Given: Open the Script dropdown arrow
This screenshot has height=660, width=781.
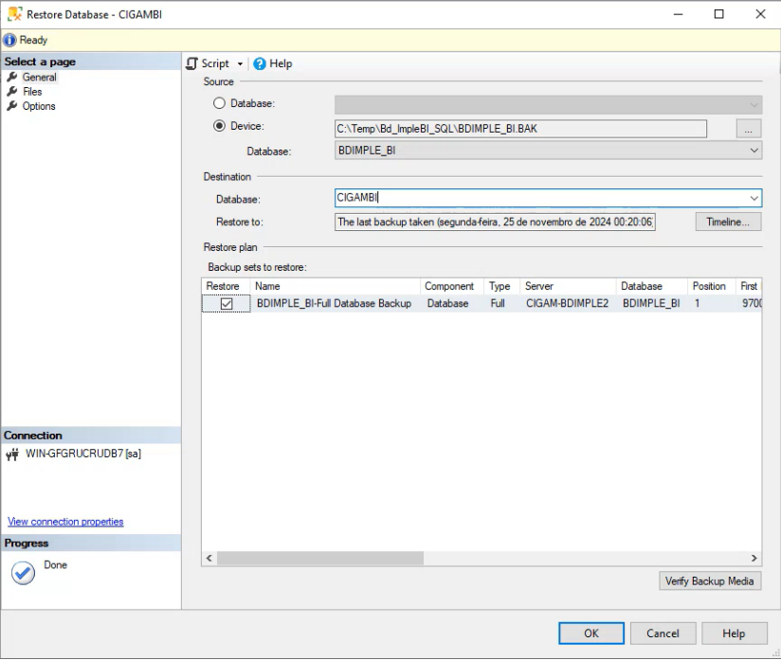Looking at the screenshot, I should coord(240,64).
